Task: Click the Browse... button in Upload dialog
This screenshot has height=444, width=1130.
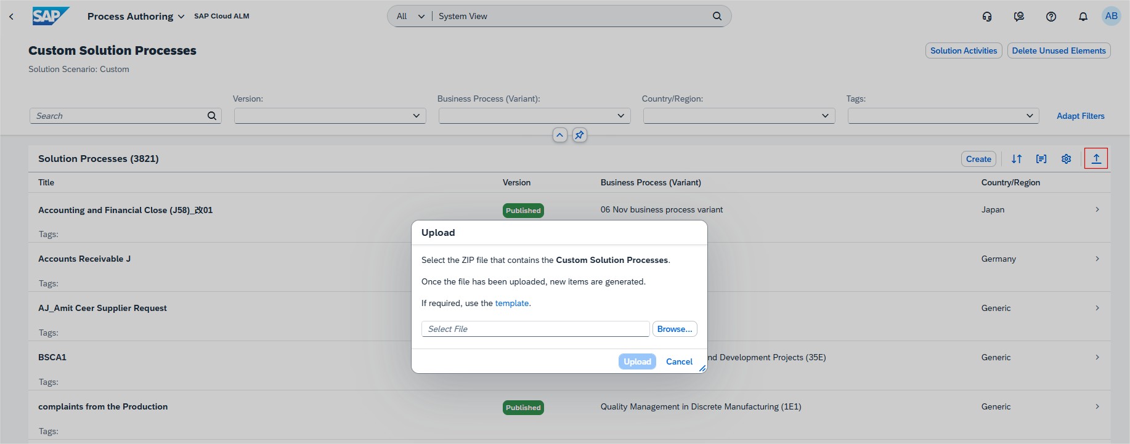Action: pyautogui.click(x=674, y=329)
